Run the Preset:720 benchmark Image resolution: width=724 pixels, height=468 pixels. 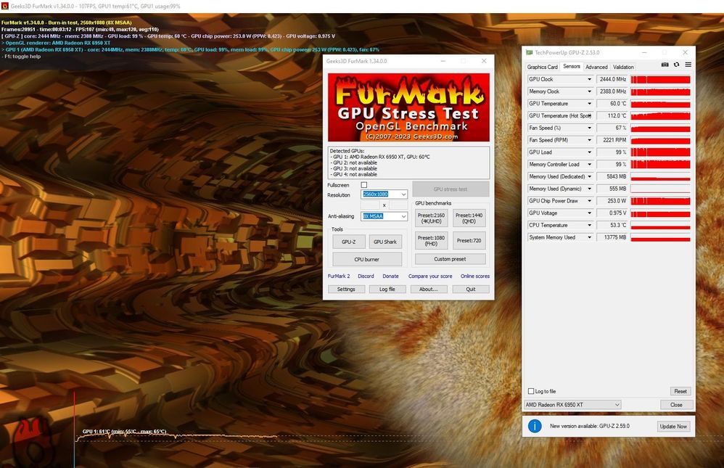469,241
